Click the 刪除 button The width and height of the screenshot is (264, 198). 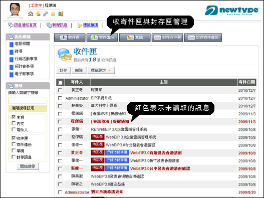click(79, 71)
